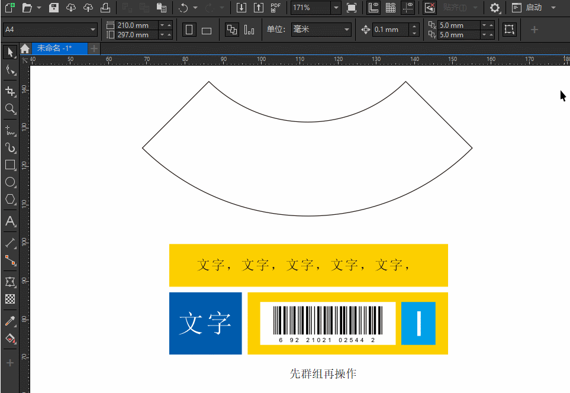
Task: Click the nudge distance 0.1 mm field
Action: pos(391,30)
